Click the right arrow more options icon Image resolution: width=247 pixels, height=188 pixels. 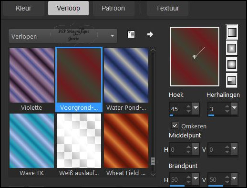point(150,34)
